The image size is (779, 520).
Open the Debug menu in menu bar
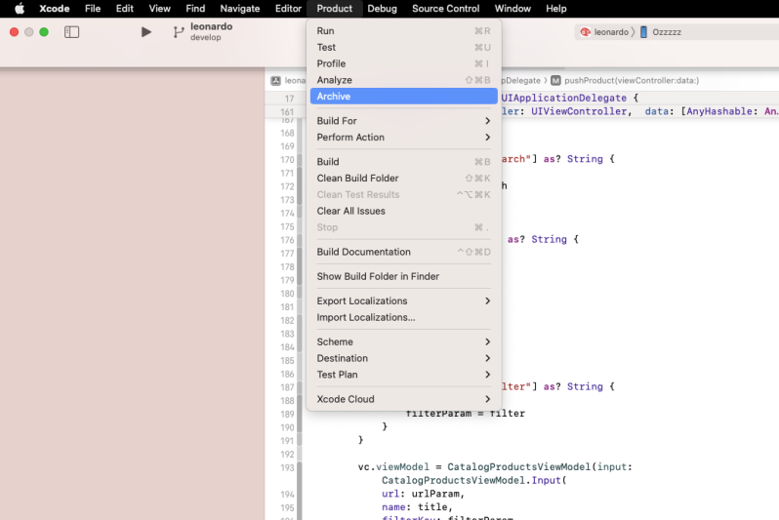pos(382,9)
